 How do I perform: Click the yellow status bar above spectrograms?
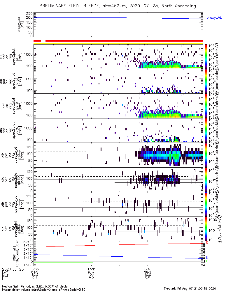(118, 43)
